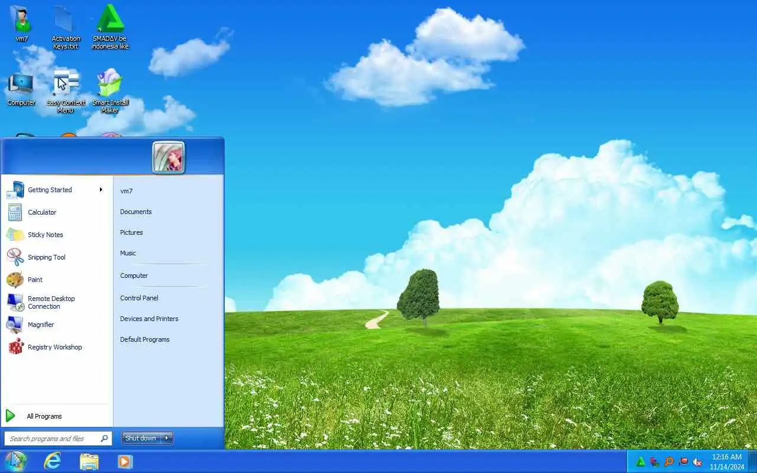Launch Internet Explorer from taskbar
This screenshot has width=757, height=473.
point(53,461)
